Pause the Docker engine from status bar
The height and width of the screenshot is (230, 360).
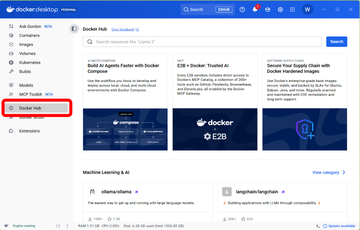[x=58, y=226]
